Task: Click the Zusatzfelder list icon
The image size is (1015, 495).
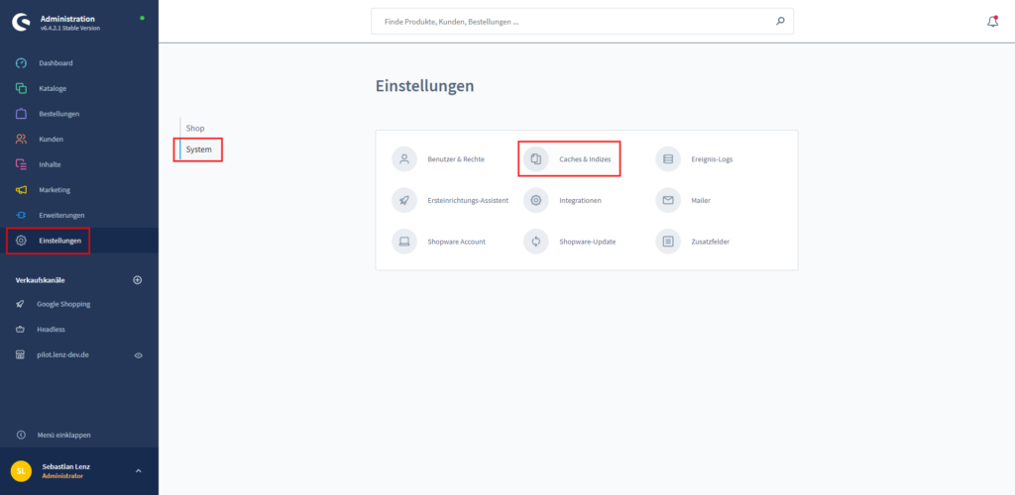Action: click(x=668, y=242)
